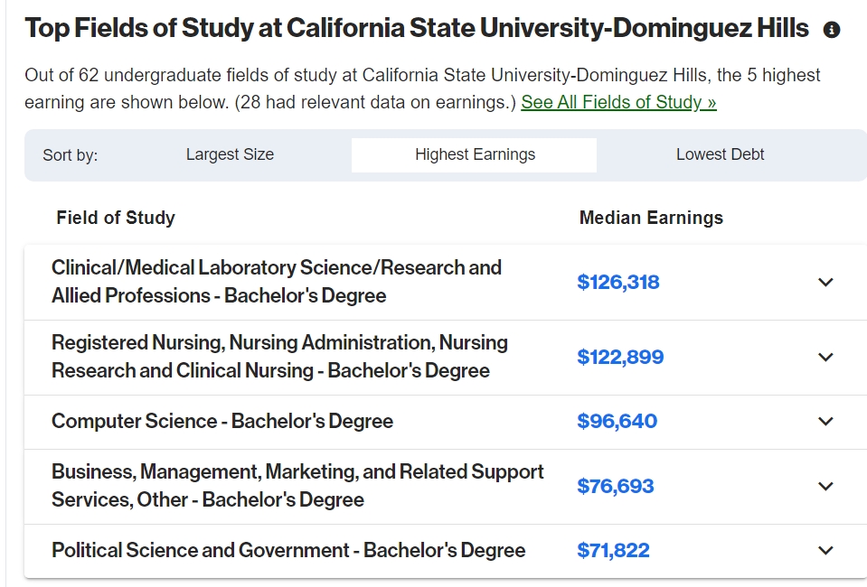
Task: Click the $71,822 median earnings value
Action: 613,551
